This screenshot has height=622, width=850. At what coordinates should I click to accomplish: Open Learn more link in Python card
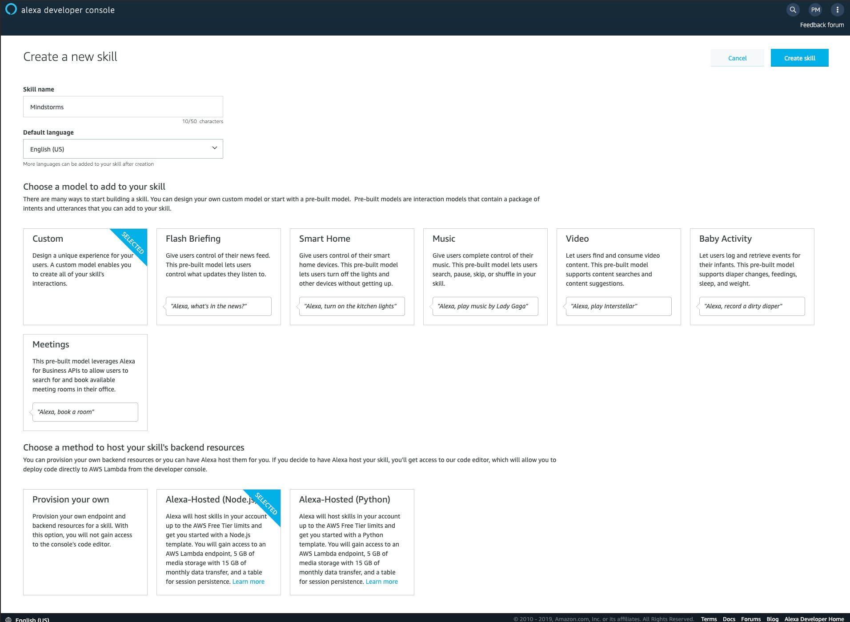[382, 582]
